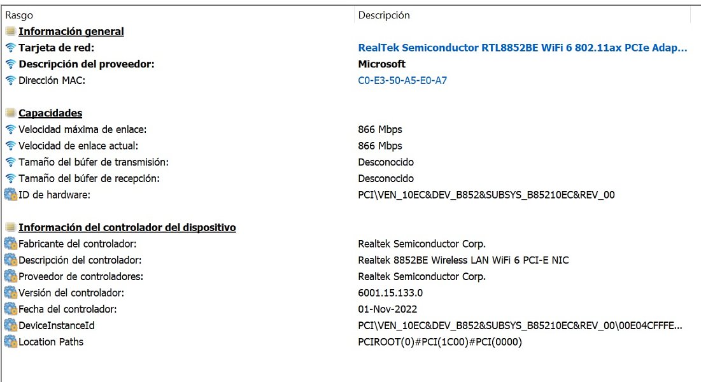Open the RealTek RTL8852BE WiFi 6 adapter link
The width and height of the screenshot is (701, 382).
tap(522, 48)
